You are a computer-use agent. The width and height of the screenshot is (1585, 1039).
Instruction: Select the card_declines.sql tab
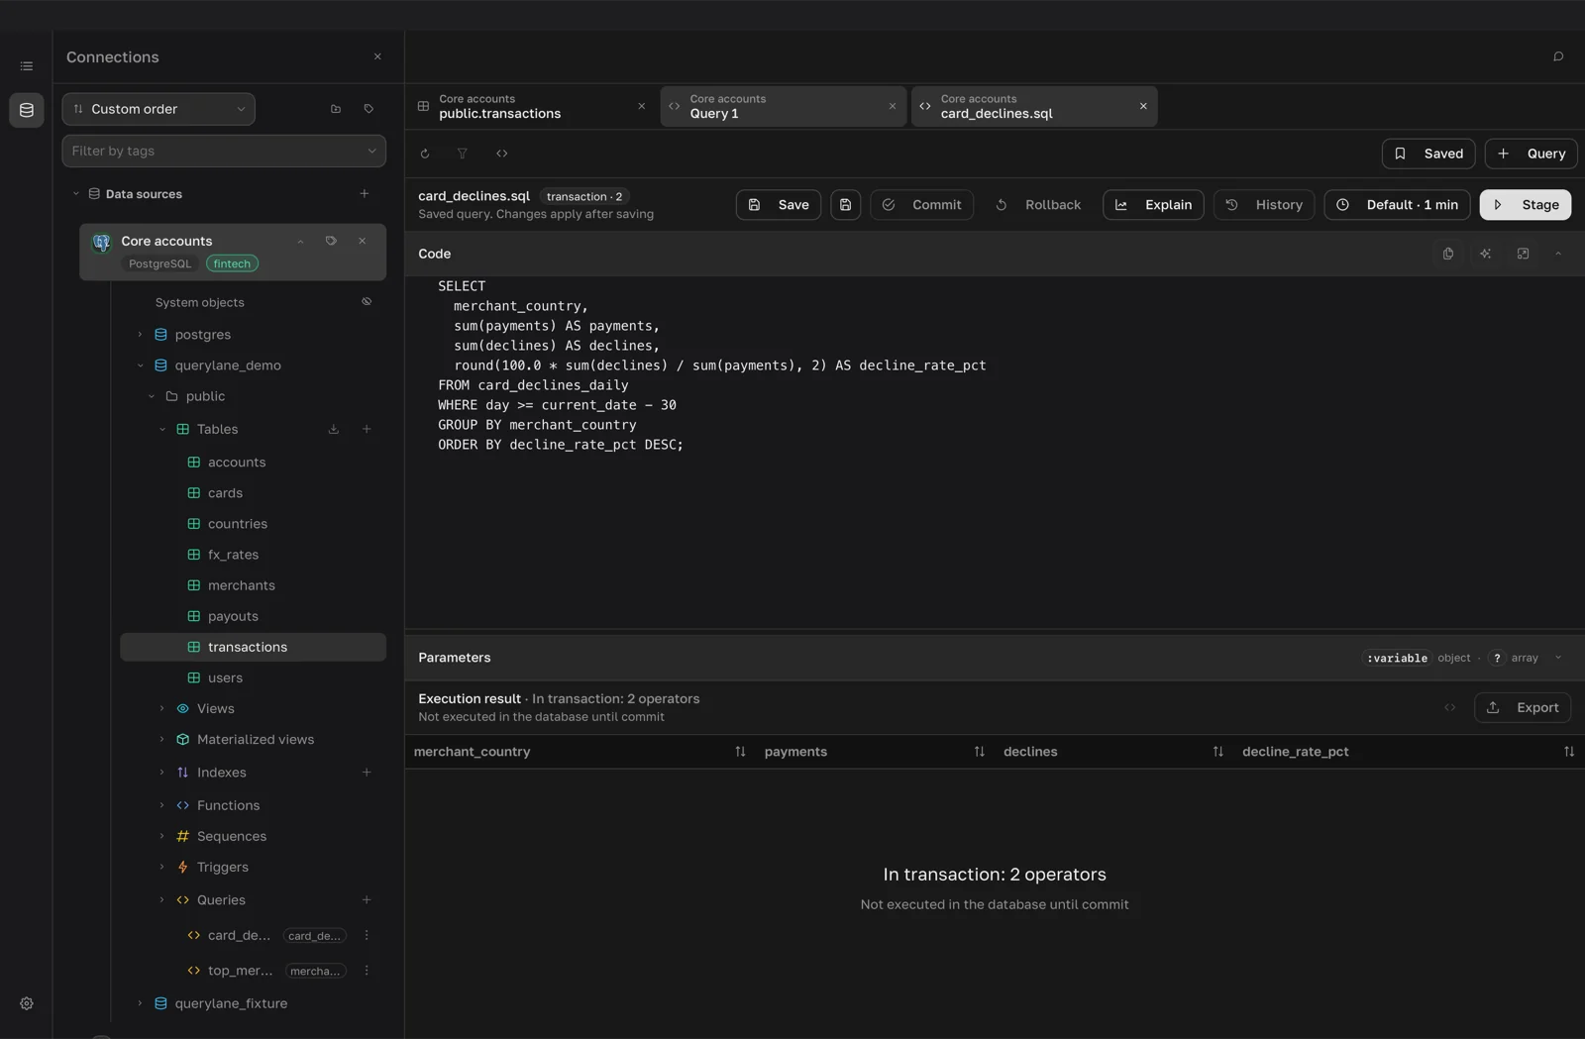click(x=1033, y=107)
